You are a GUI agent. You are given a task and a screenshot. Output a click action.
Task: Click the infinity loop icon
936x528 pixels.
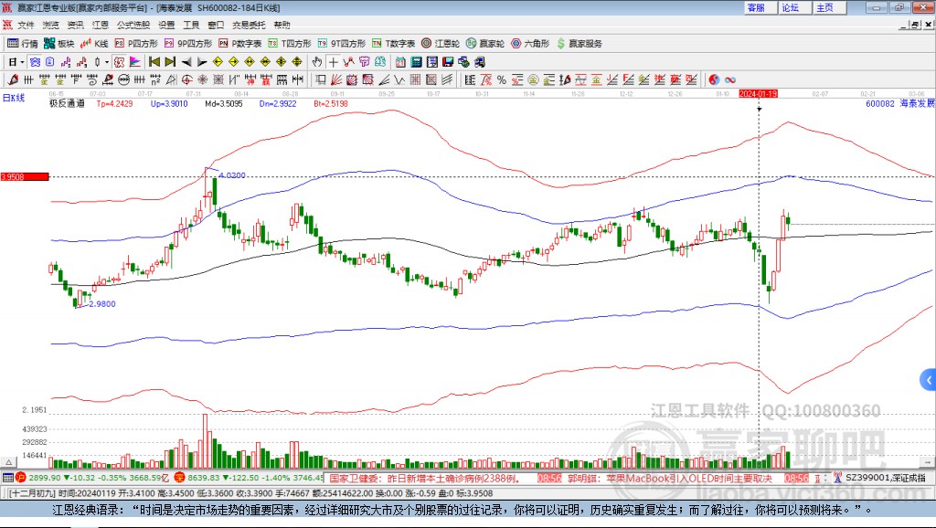point(729,80)
